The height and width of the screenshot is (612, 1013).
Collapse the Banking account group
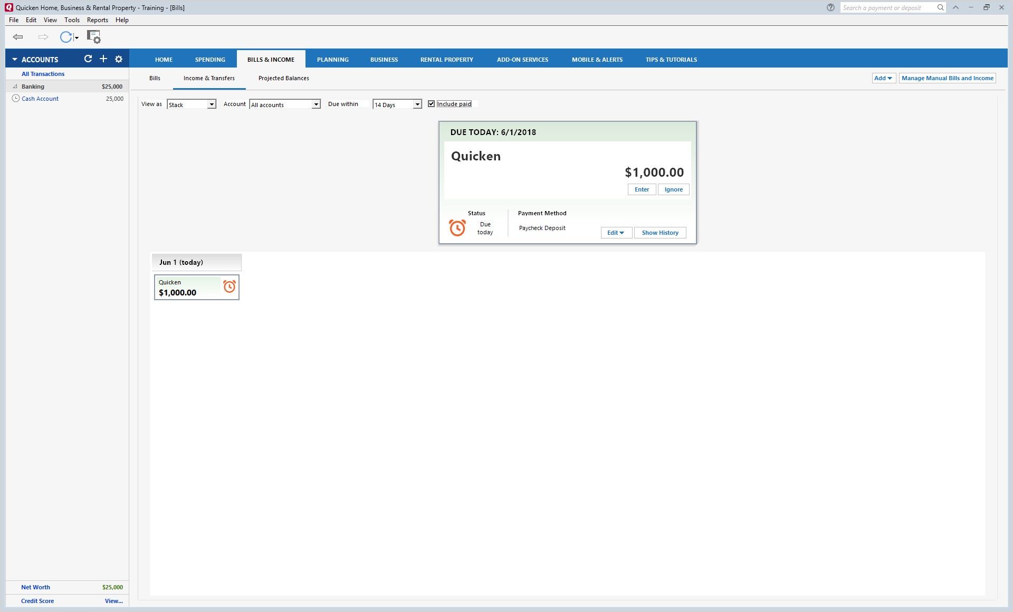click(15, 87)
